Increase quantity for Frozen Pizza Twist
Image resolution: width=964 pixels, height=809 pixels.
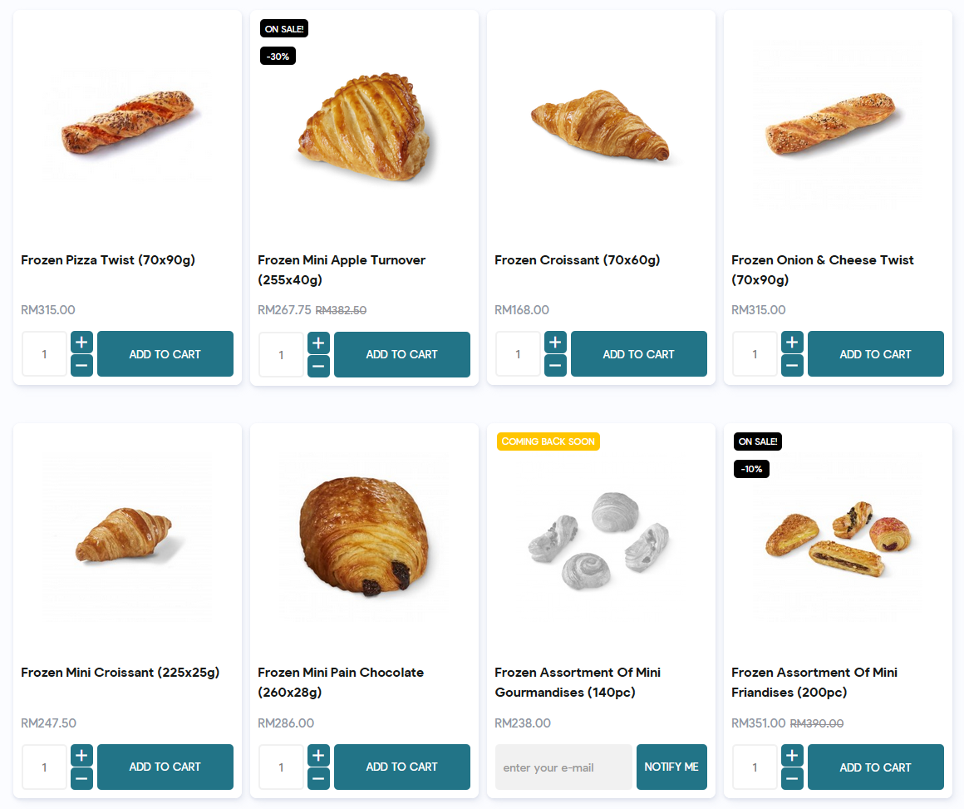(81, 341)
